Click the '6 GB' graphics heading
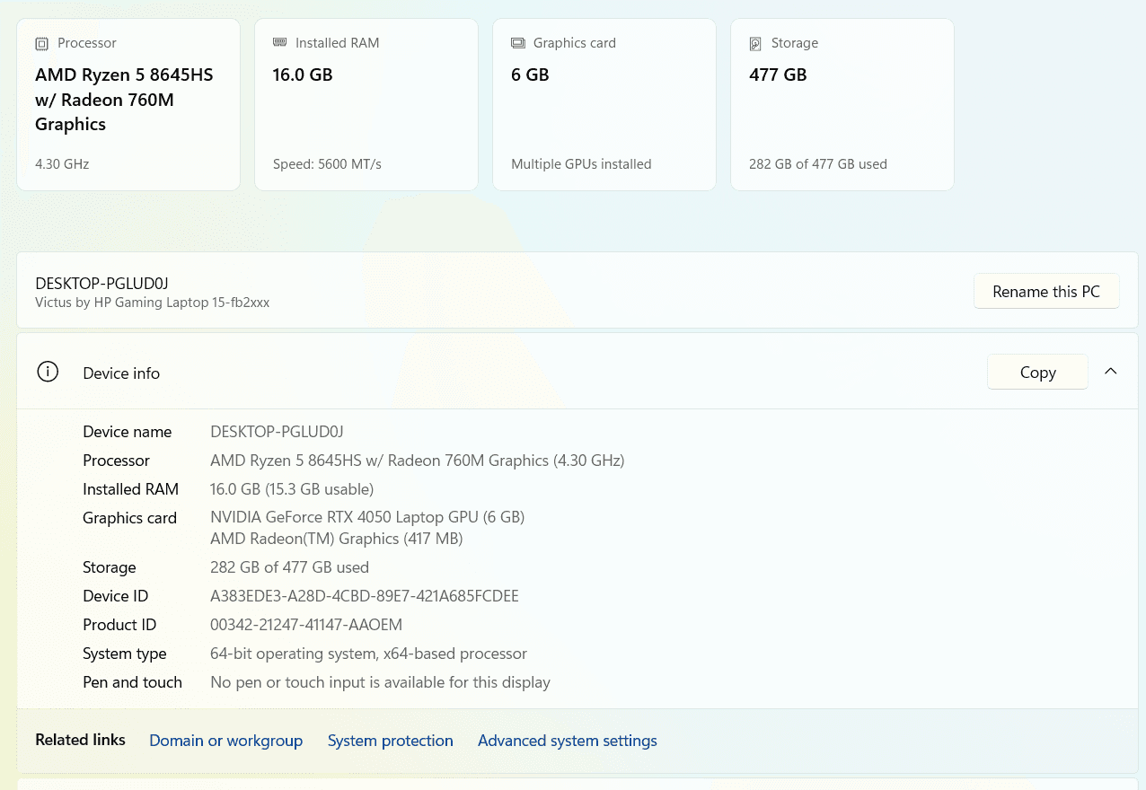Viewport: 1146px width, 790px height. 530,75
